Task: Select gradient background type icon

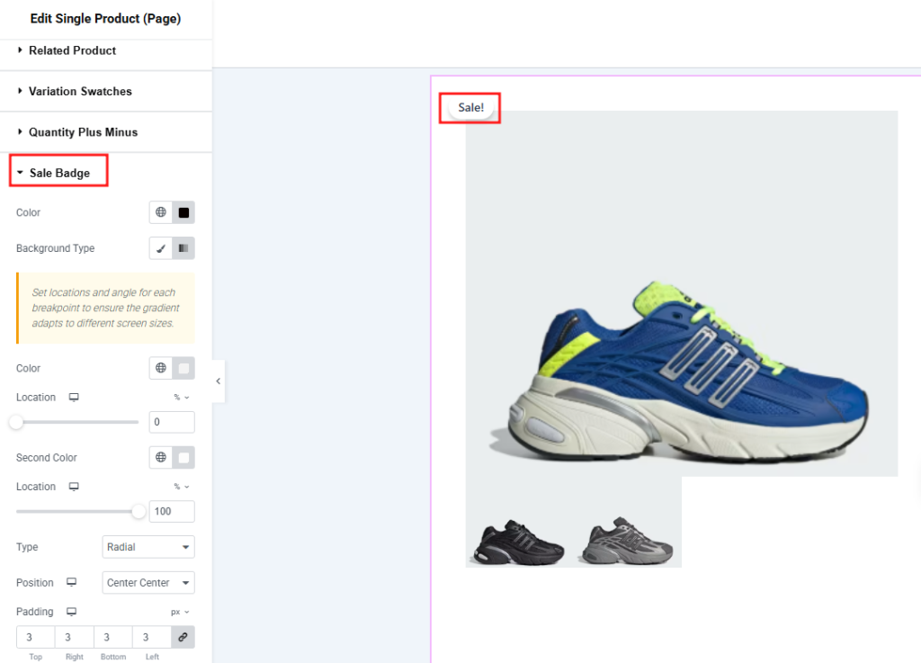Action: point(183,248)
